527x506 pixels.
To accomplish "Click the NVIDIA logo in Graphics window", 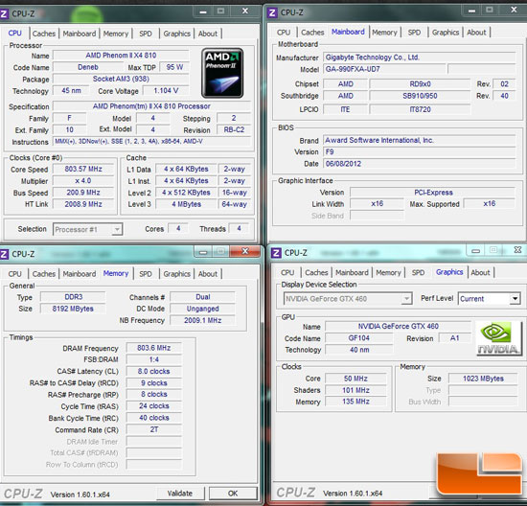I will pyautogui.click(x=499, y=338).
